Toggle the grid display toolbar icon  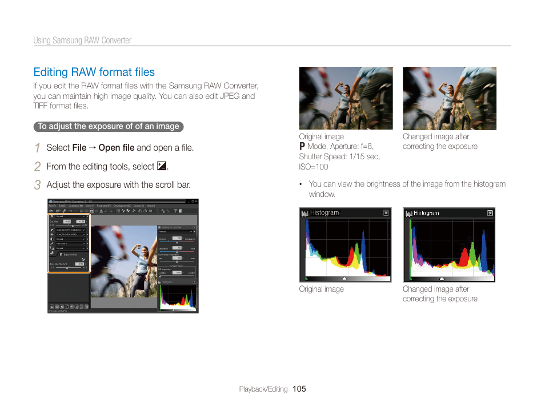click(118, 211)
